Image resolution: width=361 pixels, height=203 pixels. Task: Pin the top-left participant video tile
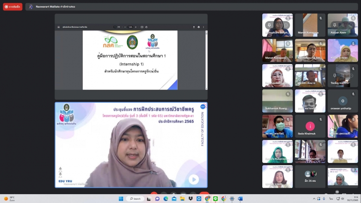(270, 25)
